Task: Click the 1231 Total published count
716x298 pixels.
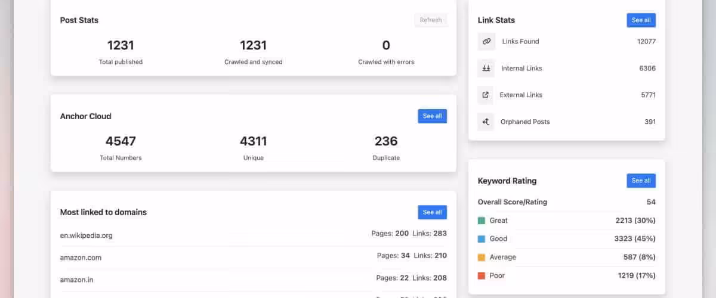Action: tap(121, 45)
